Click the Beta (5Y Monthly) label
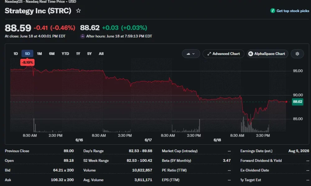This screenshot has height=186, width=311. click(176, 161)
